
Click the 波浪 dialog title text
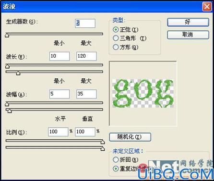pyautogui.click(x=9, y=7)
